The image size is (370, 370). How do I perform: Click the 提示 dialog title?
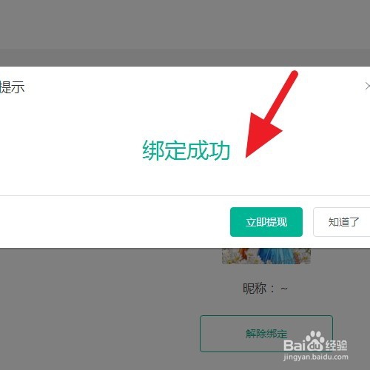(12, 87)
